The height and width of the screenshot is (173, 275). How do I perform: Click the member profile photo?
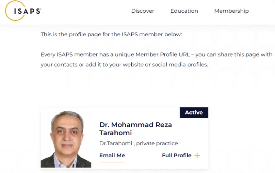66,139
